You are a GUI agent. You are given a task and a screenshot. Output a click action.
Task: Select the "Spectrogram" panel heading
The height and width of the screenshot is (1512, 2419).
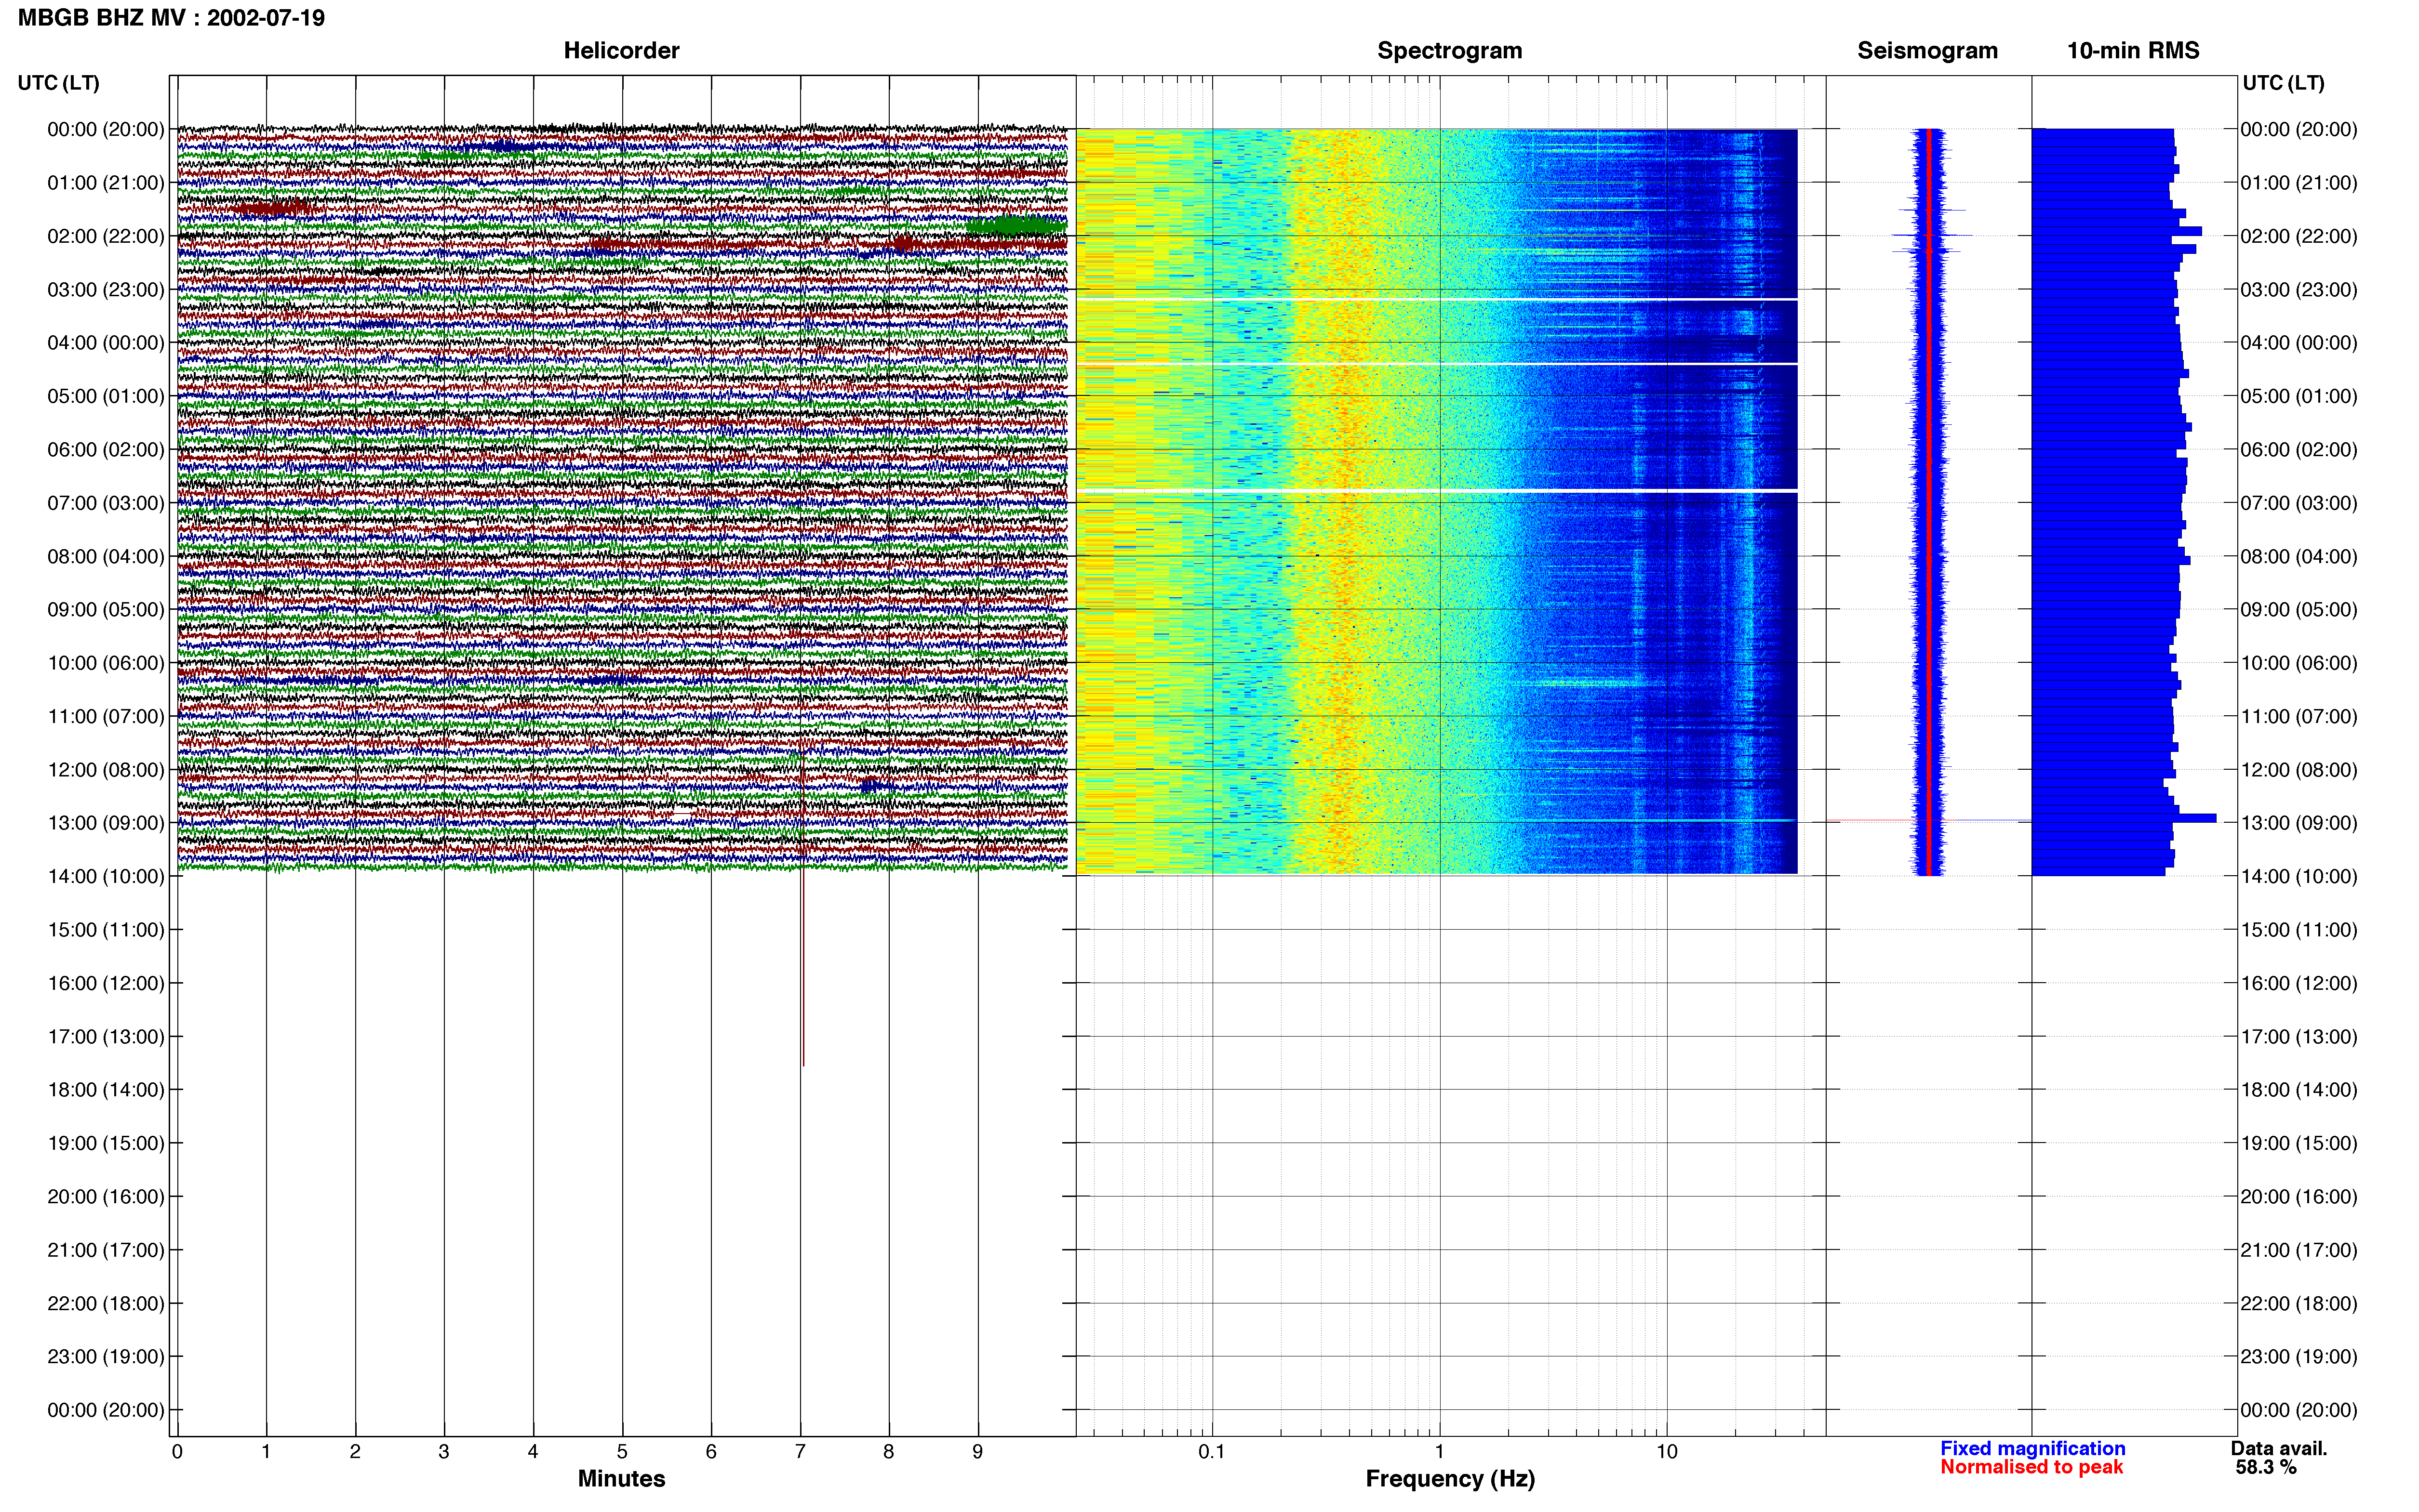coord(1450,50)
